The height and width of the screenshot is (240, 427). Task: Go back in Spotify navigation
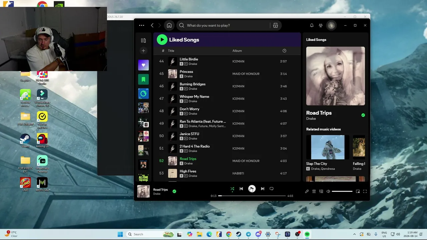pyautogui.click(x=152, y=25)
